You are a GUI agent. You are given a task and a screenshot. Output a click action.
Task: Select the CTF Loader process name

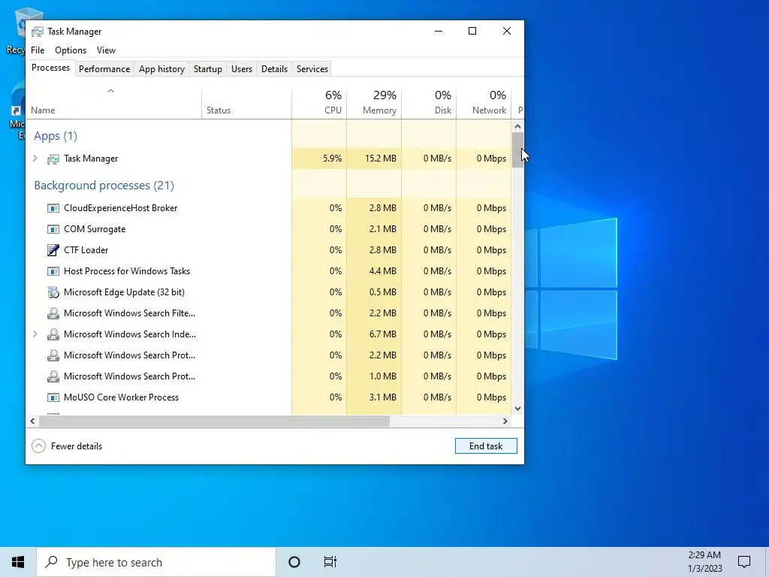86,250
